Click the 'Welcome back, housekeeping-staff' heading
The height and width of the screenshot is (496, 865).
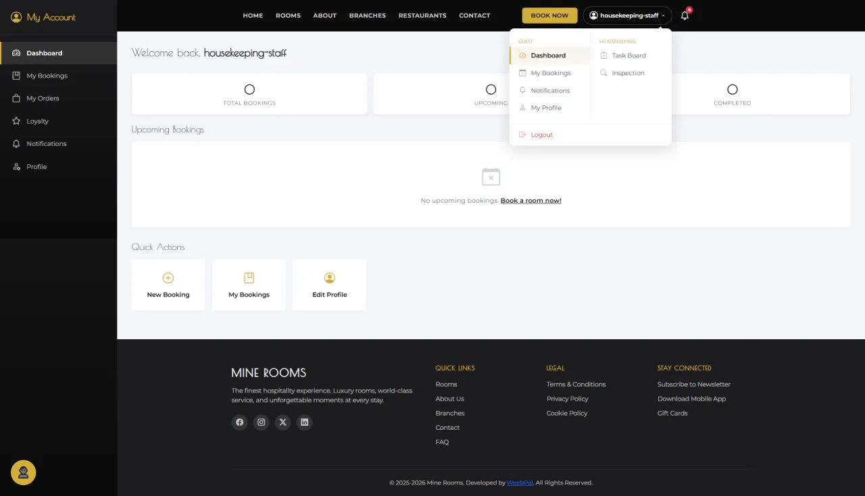click(x=209, y=53)
